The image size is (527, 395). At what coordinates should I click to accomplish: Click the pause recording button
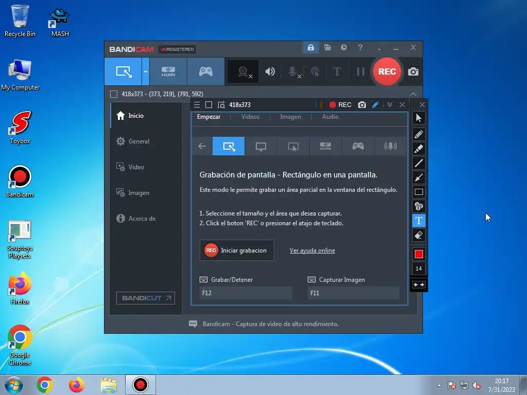360,71
